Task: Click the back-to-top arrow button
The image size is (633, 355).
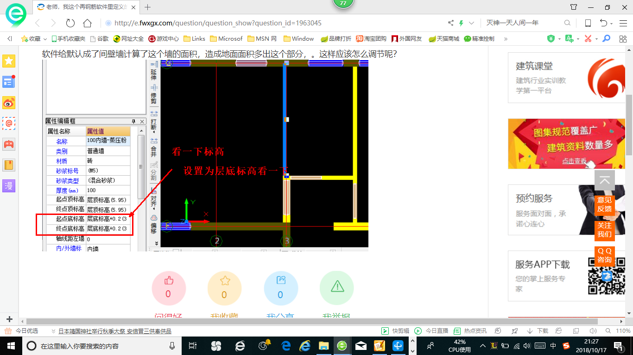Action: pos(605,181)
